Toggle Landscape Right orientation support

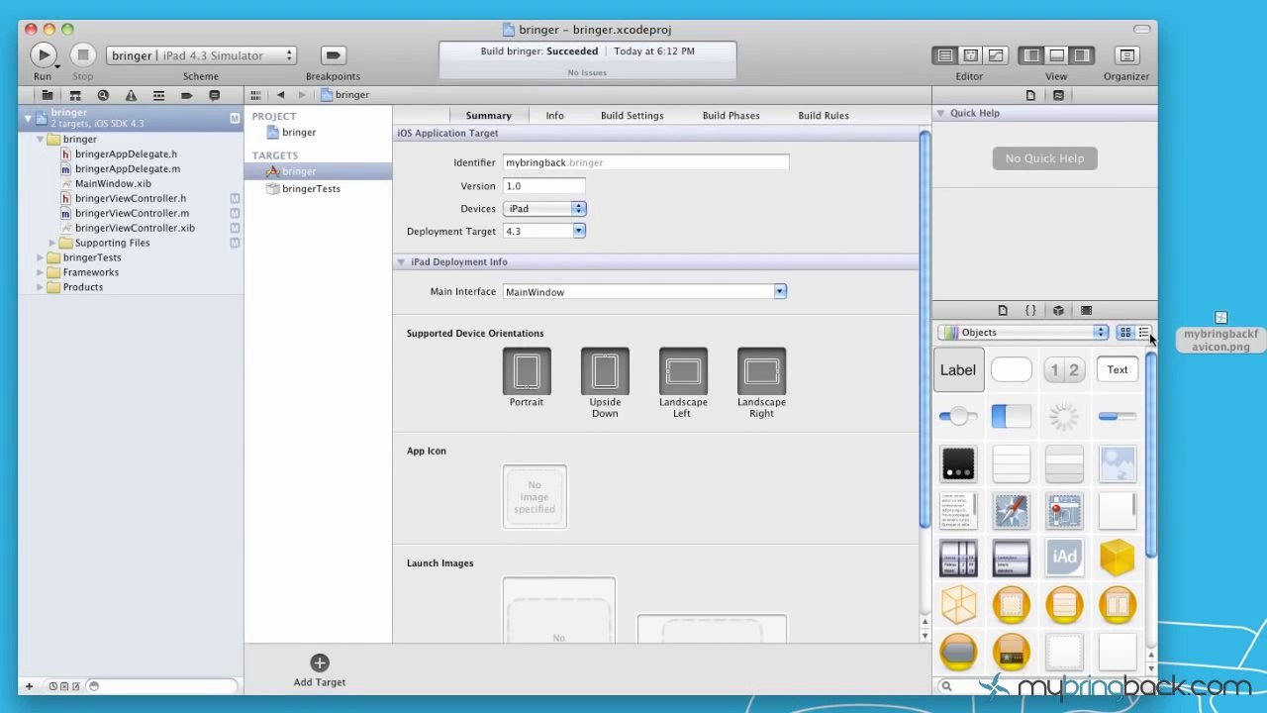point(761,371)
